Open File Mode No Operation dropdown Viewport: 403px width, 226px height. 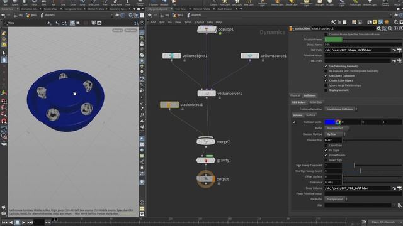[x=336, y=199]
